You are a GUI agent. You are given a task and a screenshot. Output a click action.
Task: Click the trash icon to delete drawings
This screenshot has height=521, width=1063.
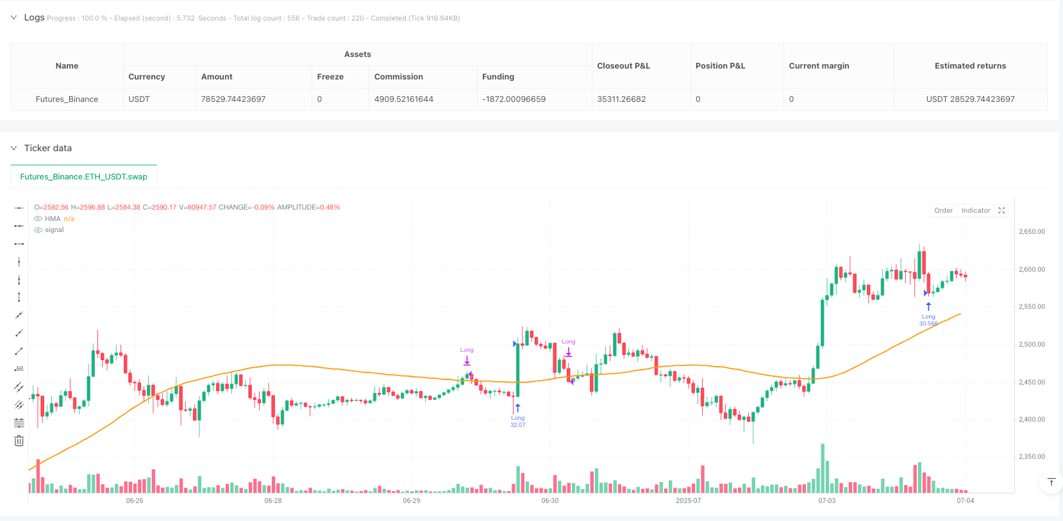click(x=19, y=441)
